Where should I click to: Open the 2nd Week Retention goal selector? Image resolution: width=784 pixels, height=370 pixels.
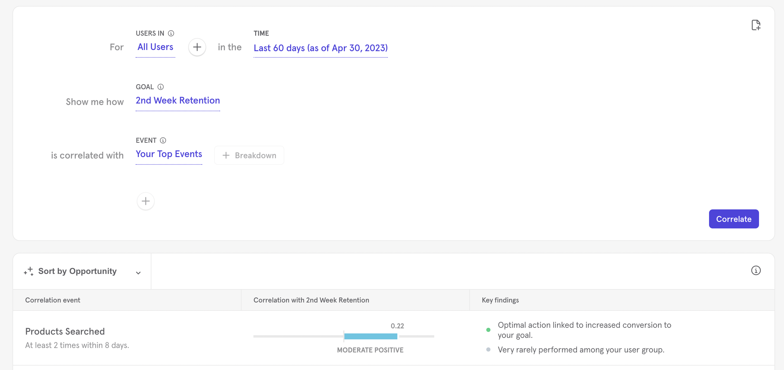click(178, 101)
